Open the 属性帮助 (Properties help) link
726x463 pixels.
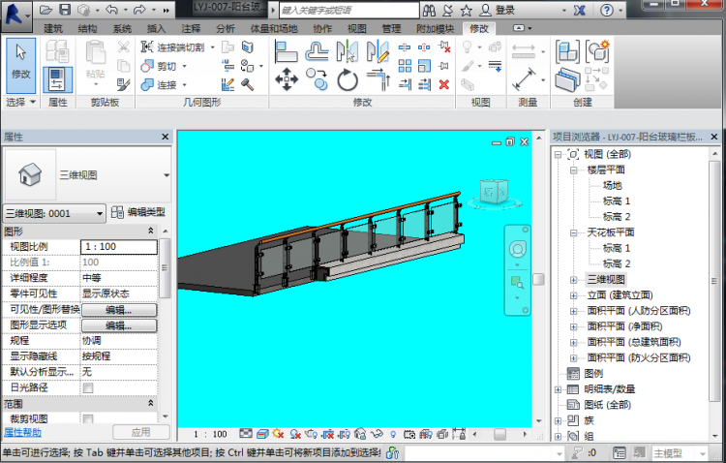(22, 432)
